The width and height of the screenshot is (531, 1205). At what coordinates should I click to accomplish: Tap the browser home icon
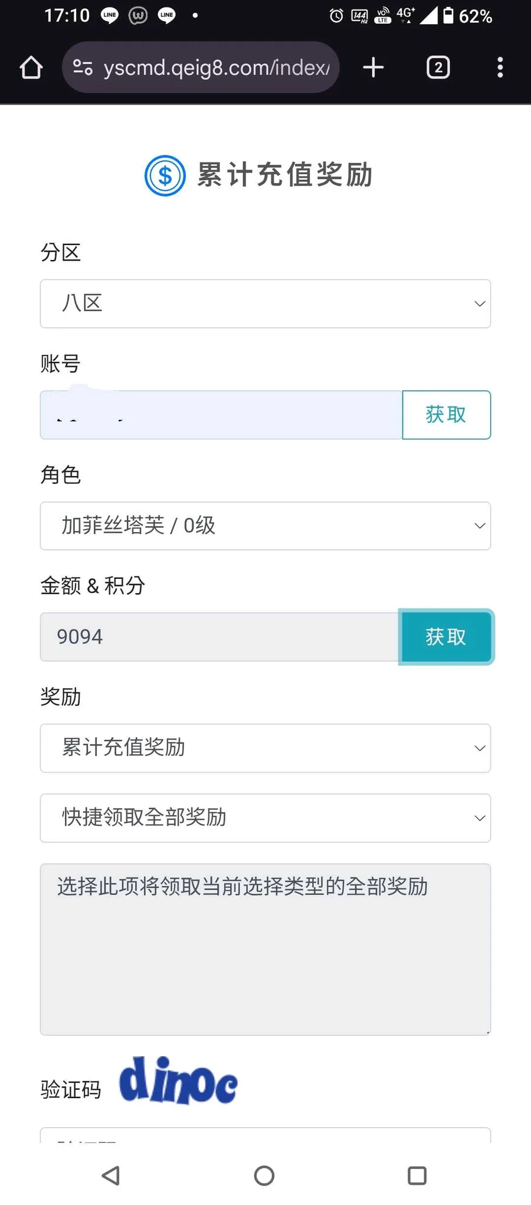tap(31, 68)
